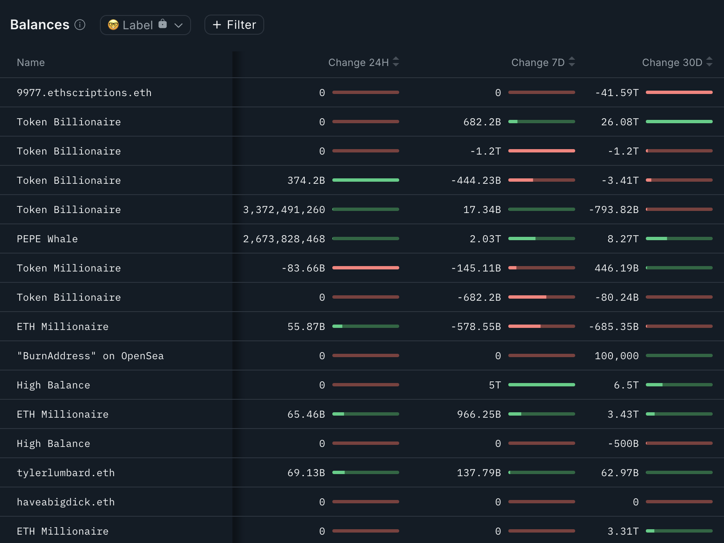
Task: Open 9977.ethscriptions.eth address
Action: pos(84,93)
